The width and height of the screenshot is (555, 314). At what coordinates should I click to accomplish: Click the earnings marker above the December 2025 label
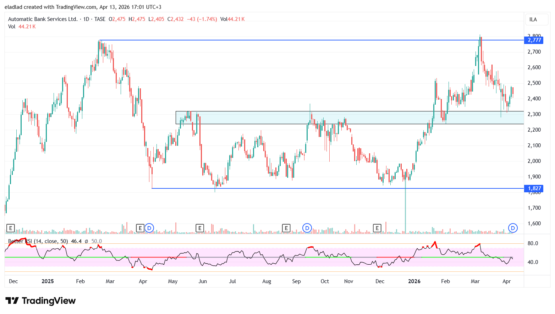point(377,228)
